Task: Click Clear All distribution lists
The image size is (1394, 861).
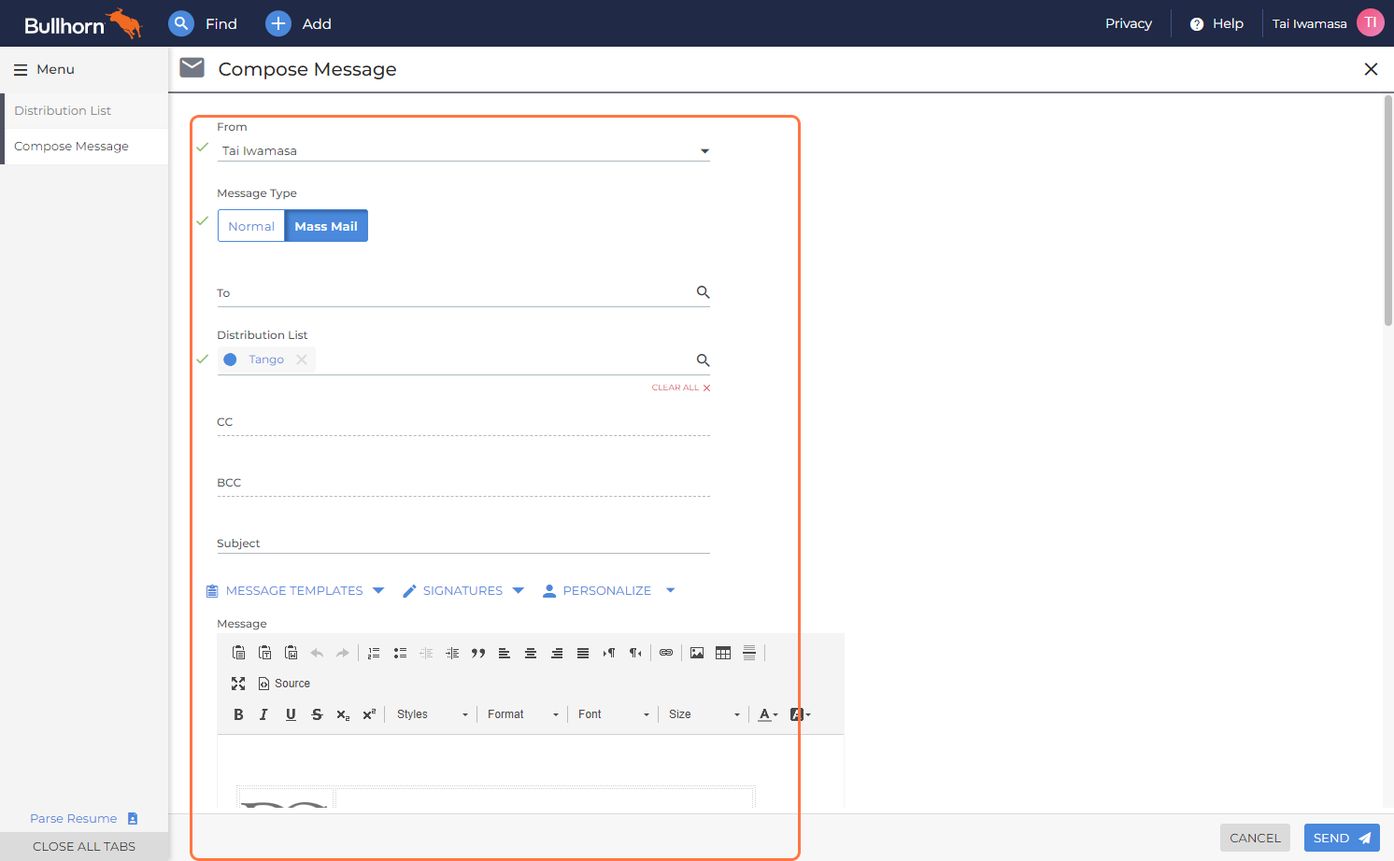Action: pyautogui.click(x=681, y=388)
